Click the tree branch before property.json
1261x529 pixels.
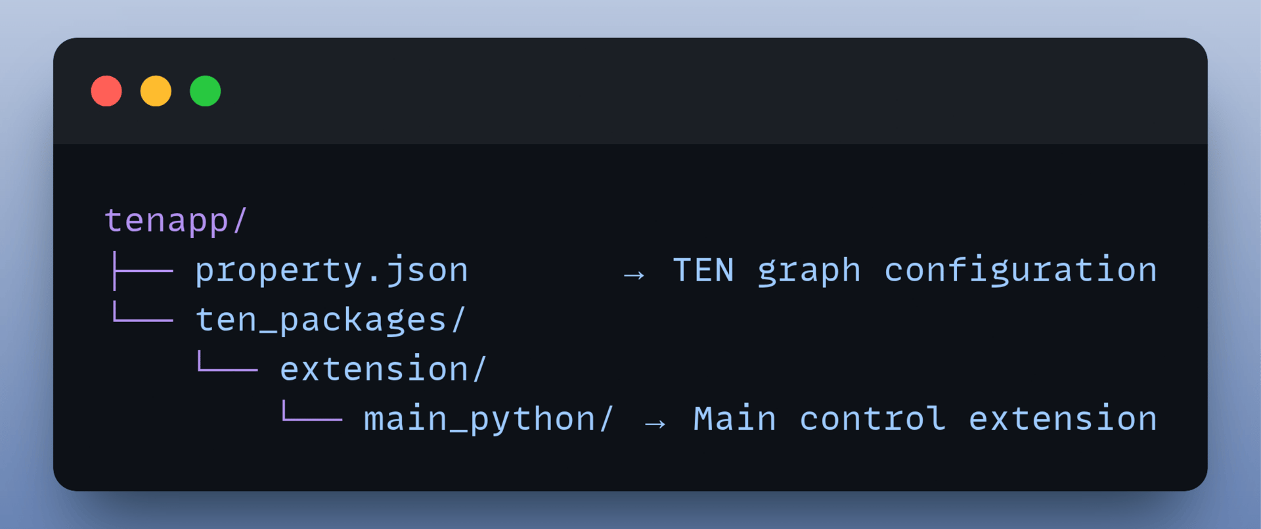(143, 270)
